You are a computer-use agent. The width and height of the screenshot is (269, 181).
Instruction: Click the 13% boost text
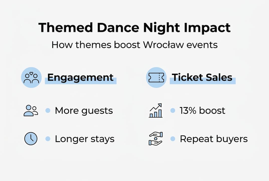[202, 111]
